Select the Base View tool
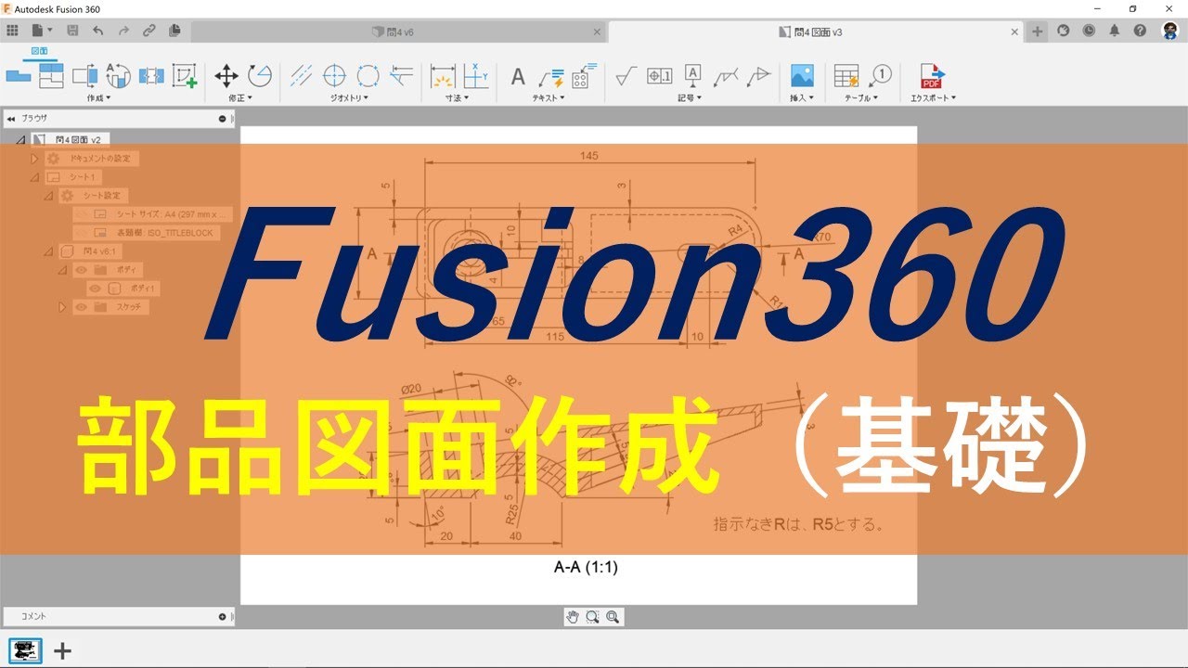 click(19, 75)
